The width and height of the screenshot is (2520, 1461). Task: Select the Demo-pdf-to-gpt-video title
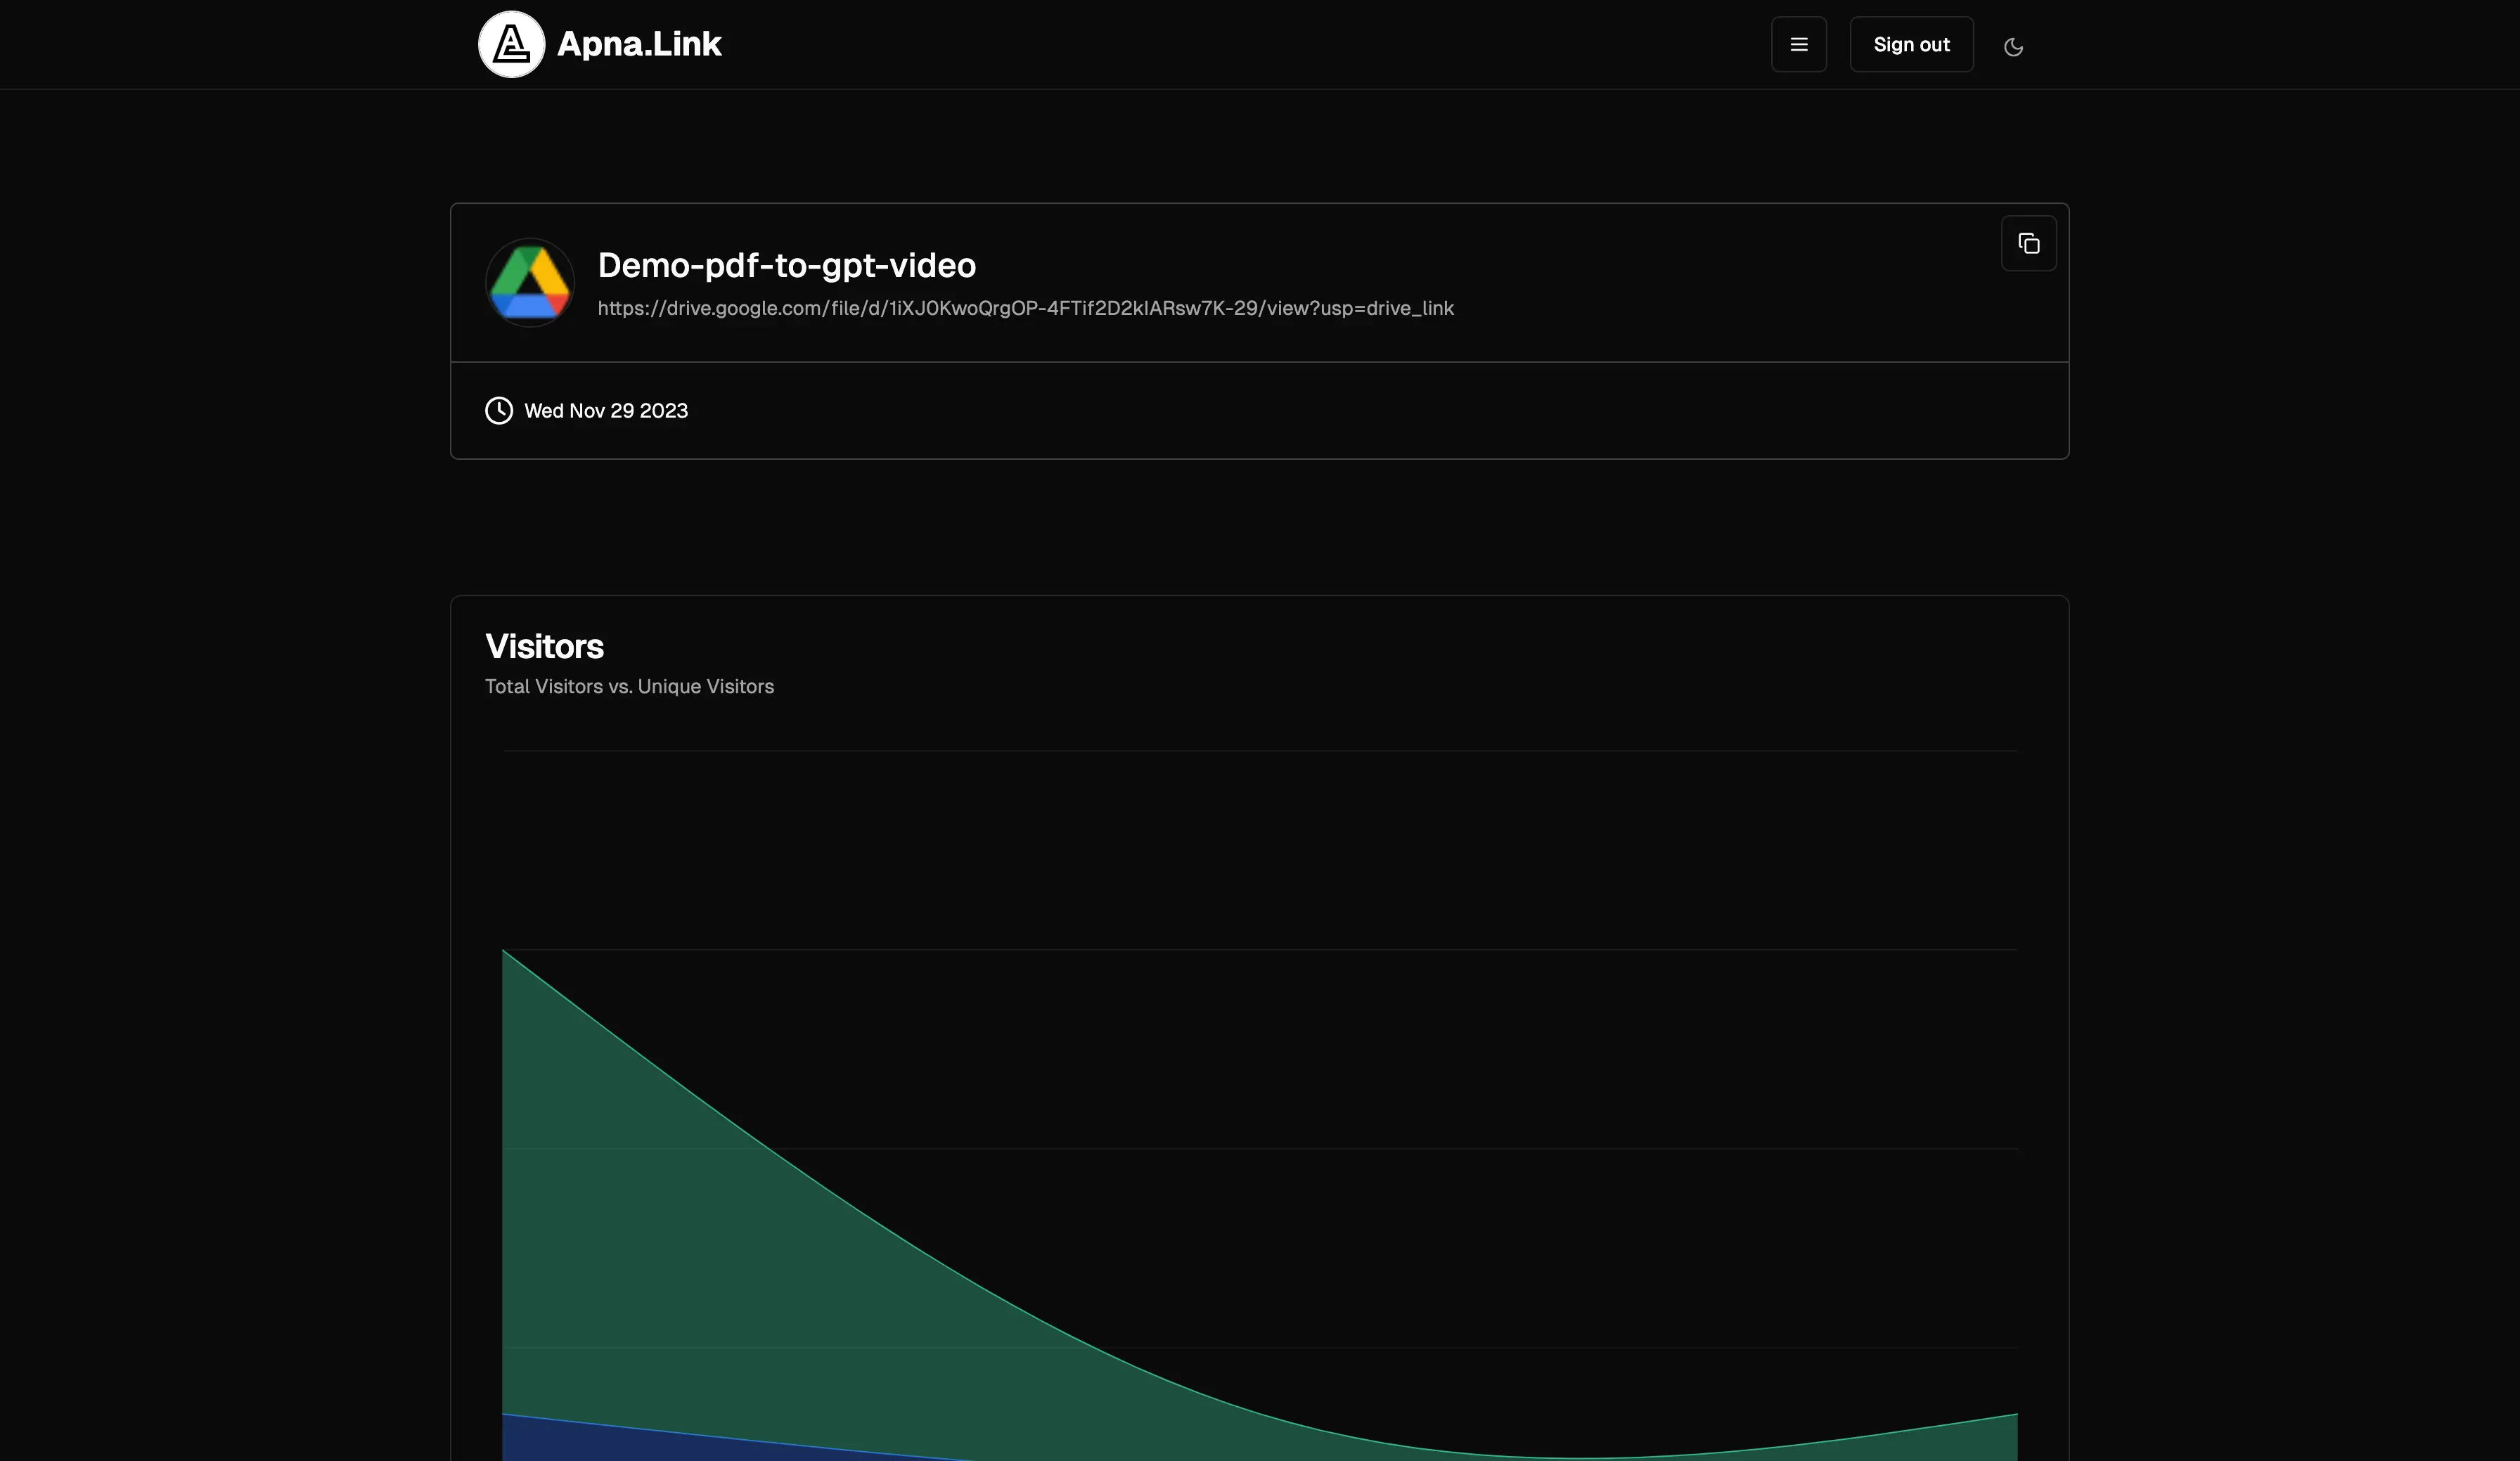[x=786, y=265]
